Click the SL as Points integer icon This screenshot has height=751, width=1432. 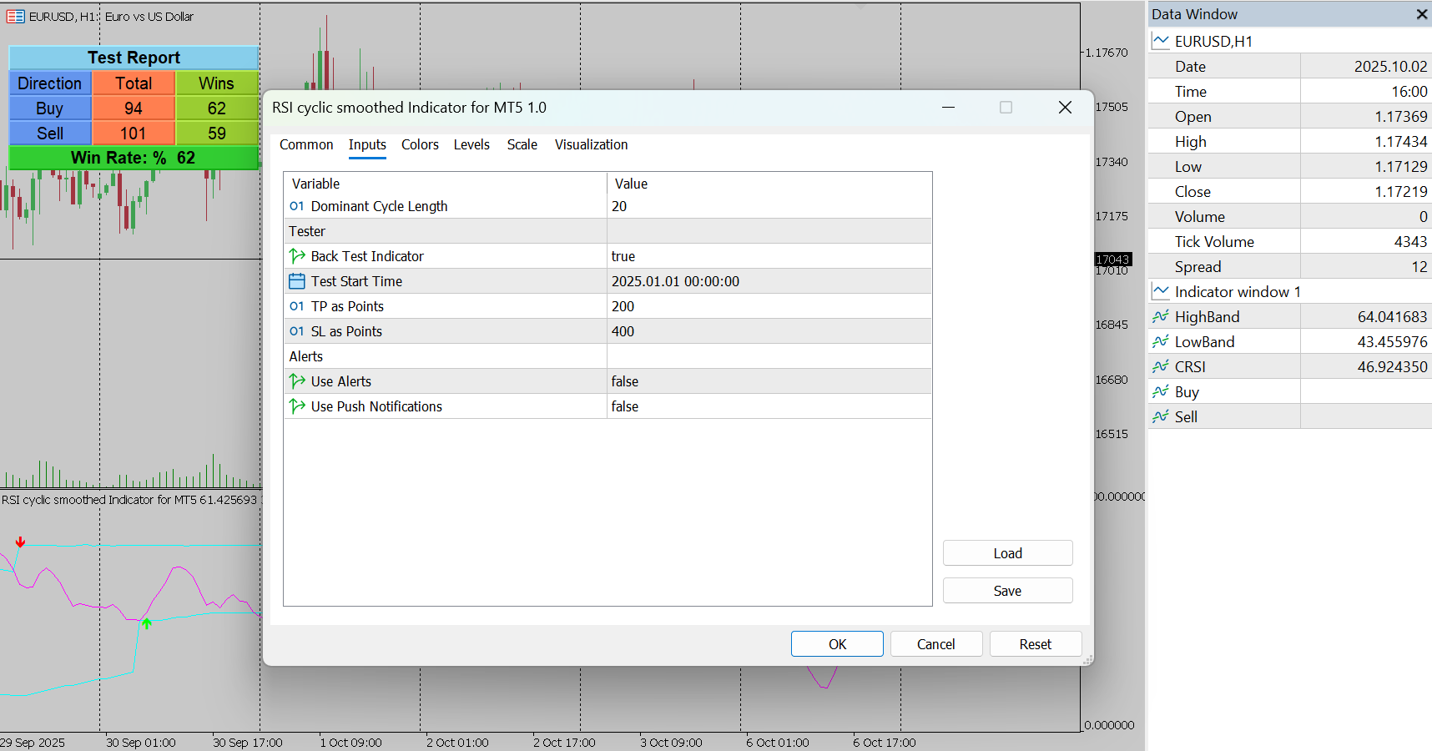[296, 331]
